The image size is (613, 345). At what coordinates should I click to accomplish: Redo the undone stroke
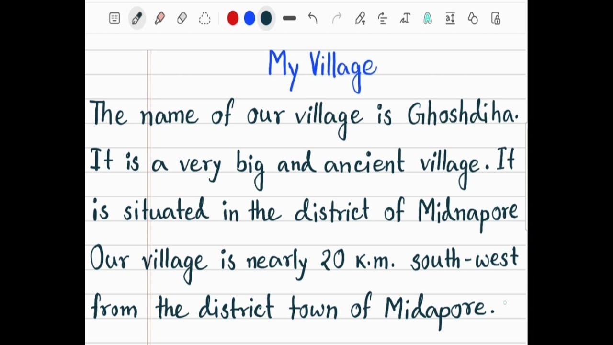tap(337, 19)
